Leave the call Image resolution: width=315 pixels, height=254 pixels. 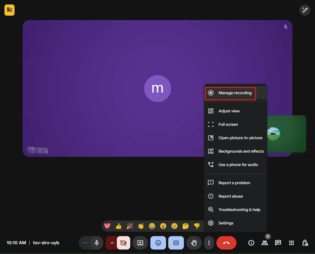[226, 243]
